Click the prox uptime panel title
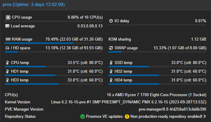Image resolution: width=211 pixels, height=122 pixels. pos(34,5)
